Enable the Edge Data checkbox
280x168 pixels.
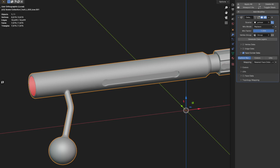tap(243, 49)
